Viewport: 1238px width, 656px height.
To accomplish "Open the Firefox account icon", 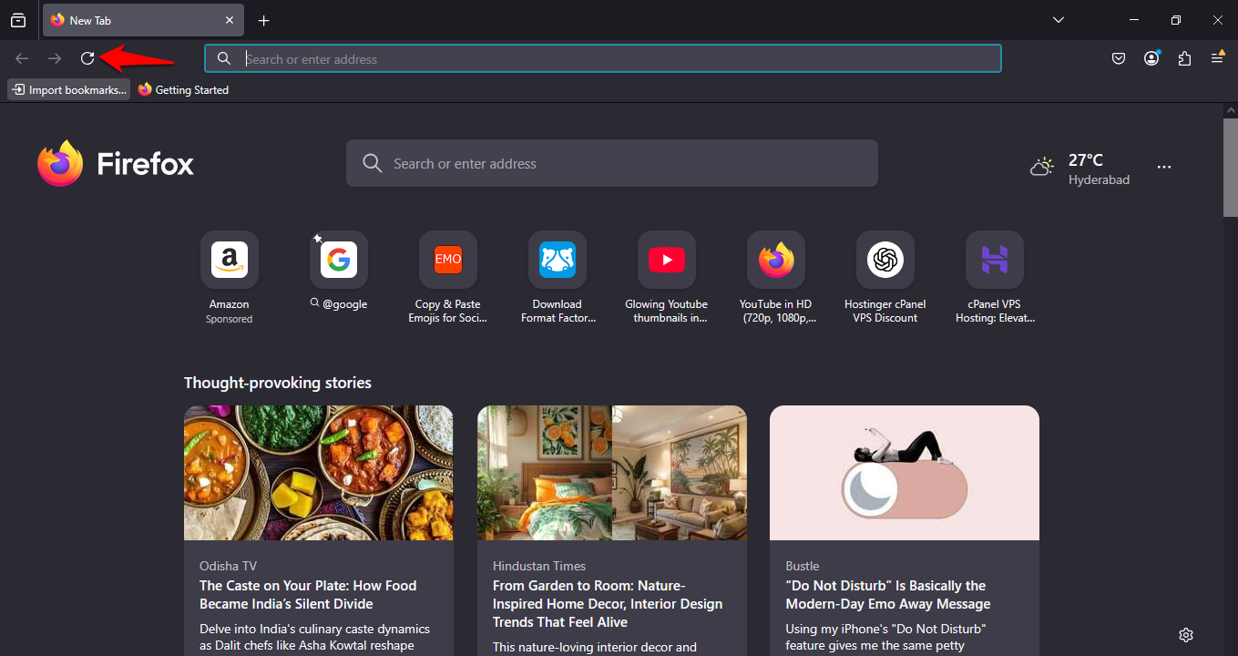I will point(1151,58).
